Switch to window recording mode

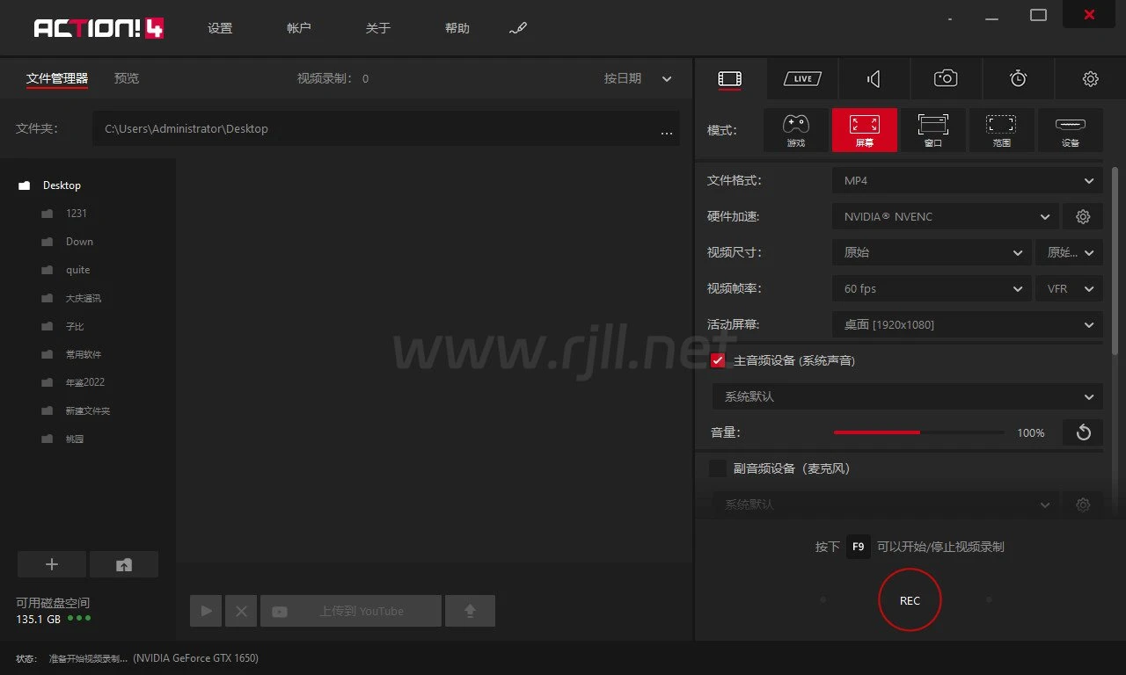[932, 129]
